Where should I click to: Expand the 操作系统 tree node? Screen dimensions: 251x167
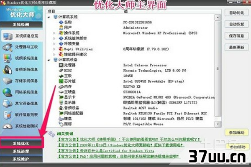point(54,33)
